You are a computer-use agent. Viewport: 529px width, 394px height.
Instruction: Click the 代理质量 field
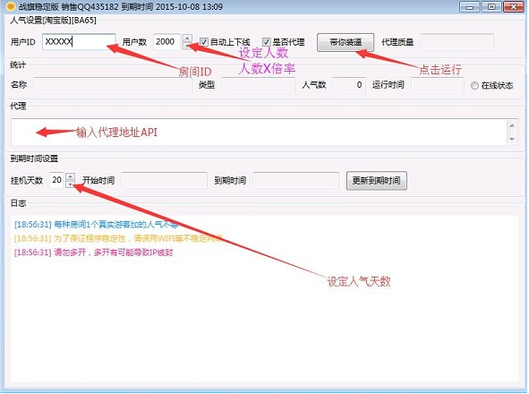456,42
